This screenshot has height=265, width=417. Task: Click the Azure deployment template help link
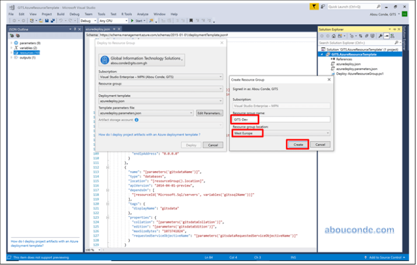tap(149, 134)
